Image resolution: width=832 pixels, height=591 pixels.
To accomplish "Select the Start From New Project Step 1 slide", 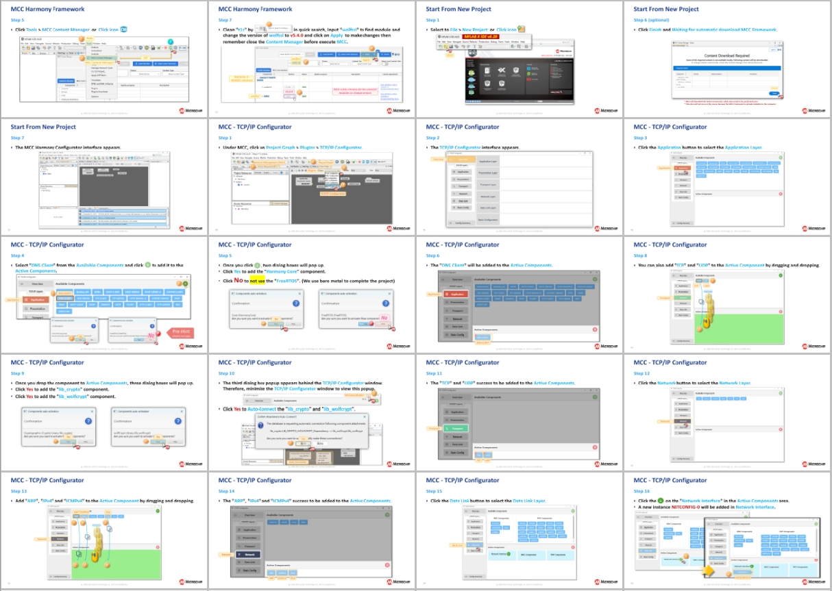I will coord(519,58).
